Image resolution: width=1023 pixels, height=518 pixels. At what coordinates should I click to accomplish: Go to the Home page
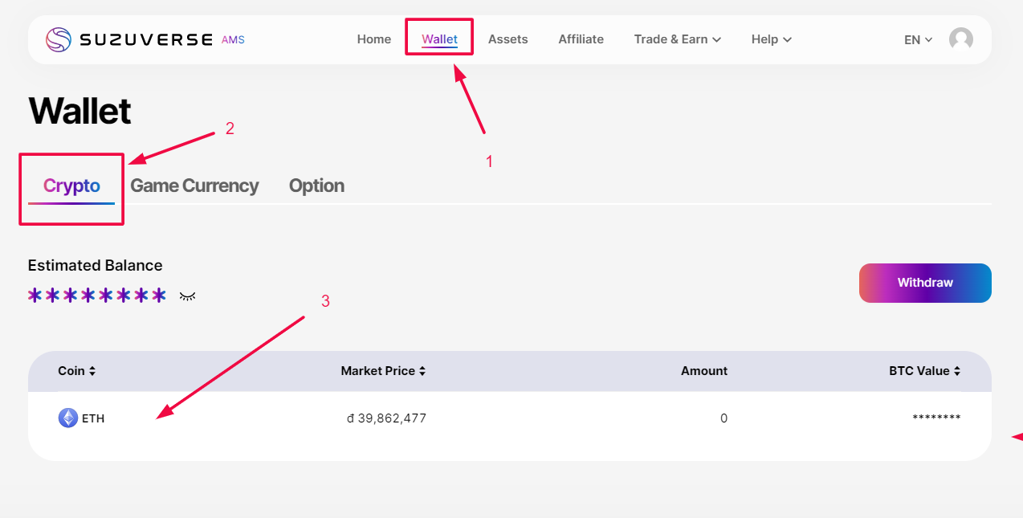pyautogui.click(x=374, y=39)
